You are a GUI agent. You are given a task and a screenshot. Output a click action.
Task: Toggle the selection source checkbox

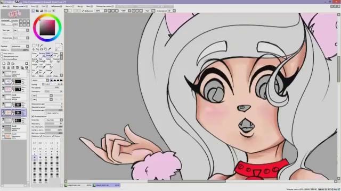(2, 59)
